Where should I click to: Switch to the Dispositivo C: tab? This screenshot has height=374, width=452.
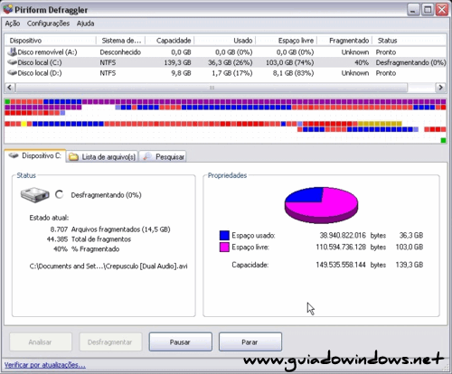(35, 156)
